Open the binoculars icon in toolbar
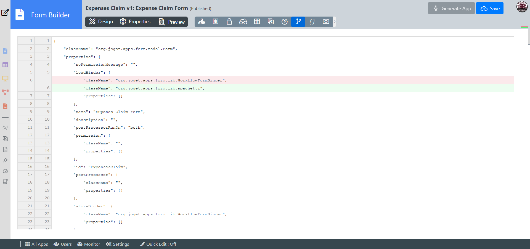This screenshot has width=530, height=249. click(243, 22)
